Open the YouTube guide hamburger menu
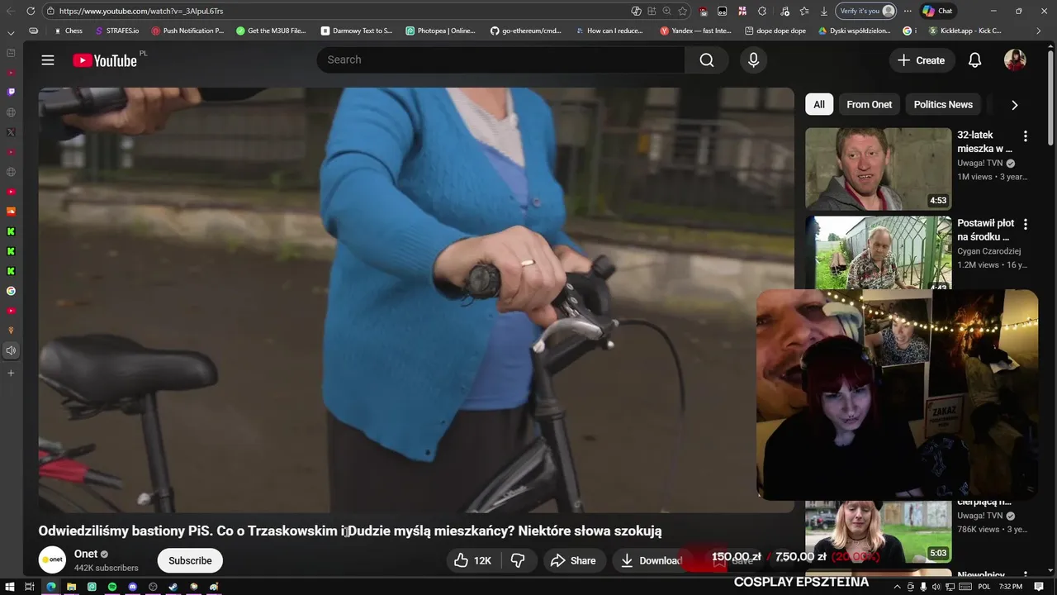This screenshot has height=595, width=1057. coord(48,60)
